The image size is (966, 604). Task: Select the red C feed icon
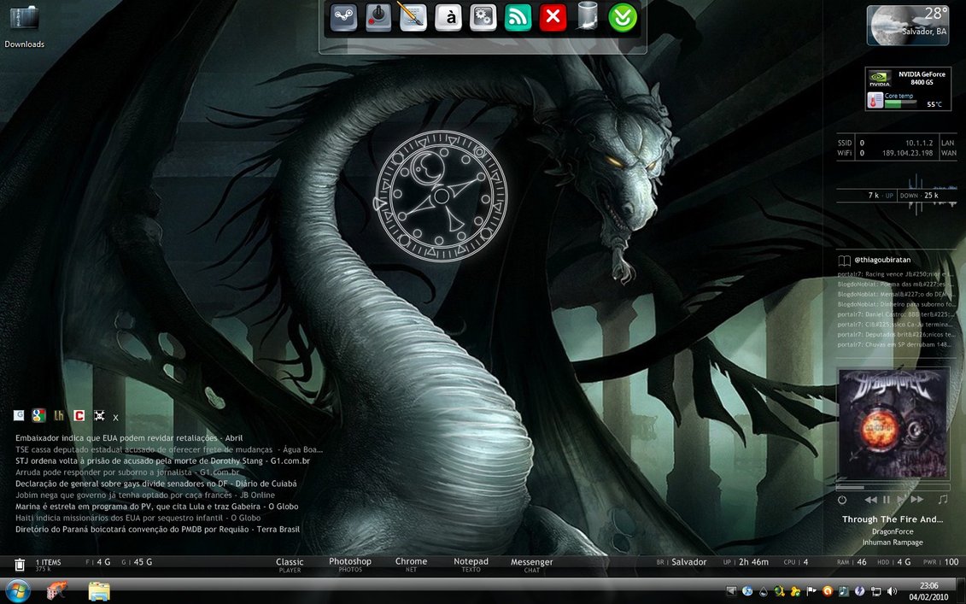point(79,415)
